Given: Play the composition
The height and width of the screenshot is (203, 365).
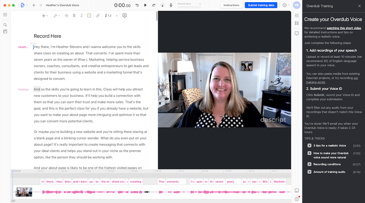Looking at the screenshot, I should (145, 5).
